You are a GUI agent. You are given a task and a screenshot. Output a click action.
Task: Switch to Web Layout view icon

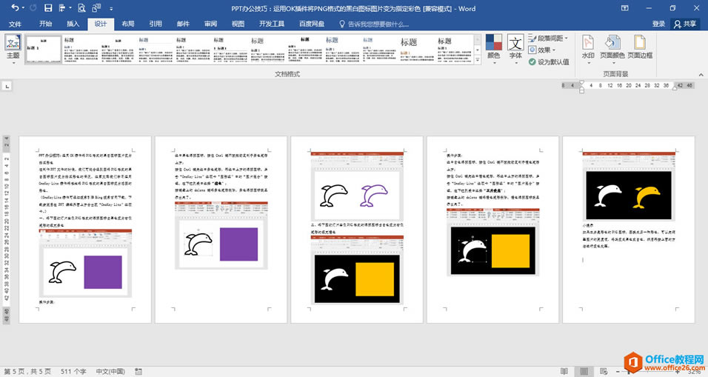(604, 371)
